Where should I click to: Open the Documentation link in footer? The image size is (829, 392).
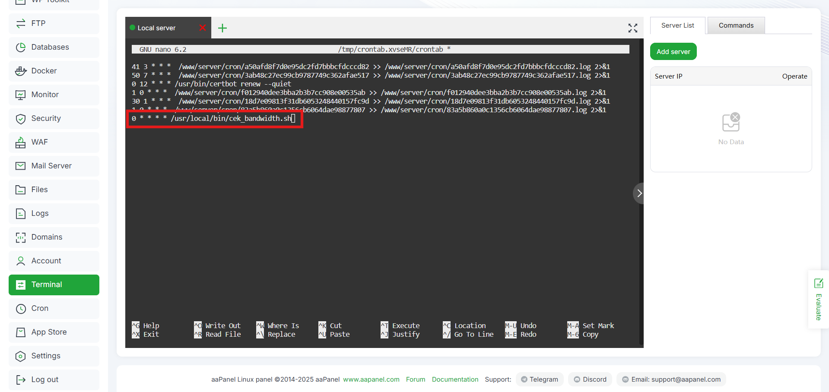(x=455, y=379)
